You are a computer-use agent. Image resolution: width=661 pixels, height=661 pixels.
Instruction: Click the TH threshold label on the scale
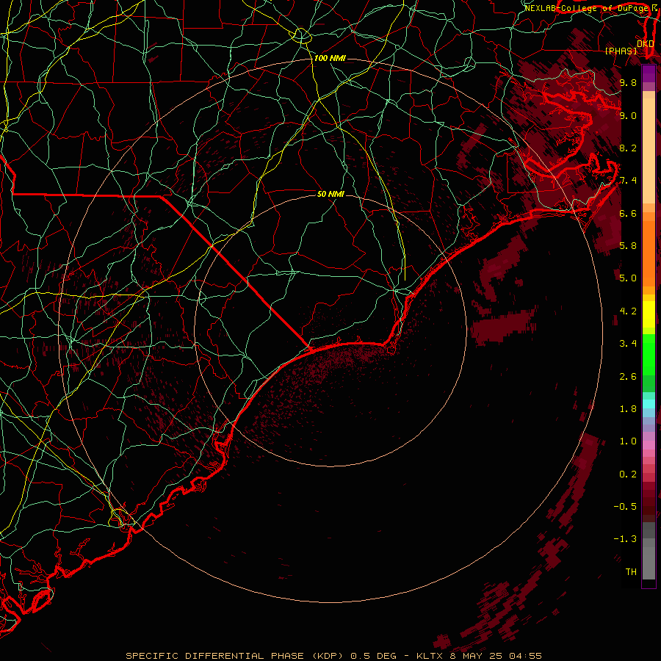pos(631,572)
